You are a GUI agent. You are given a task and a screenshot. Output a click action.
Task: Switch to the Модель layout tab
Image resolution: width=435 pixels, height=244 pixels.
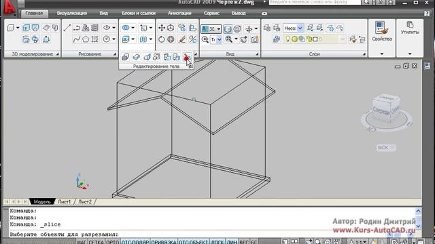(42, 202)
